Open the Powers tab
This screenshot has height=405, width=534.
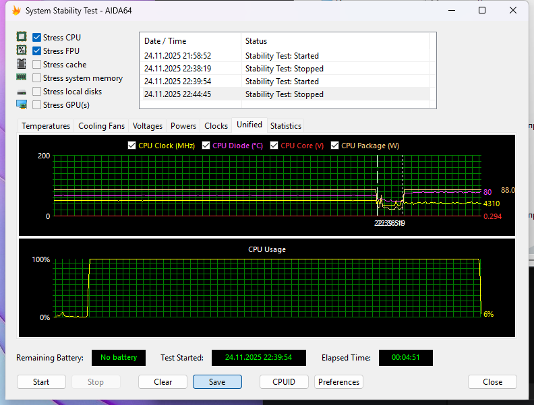point(183,126)
